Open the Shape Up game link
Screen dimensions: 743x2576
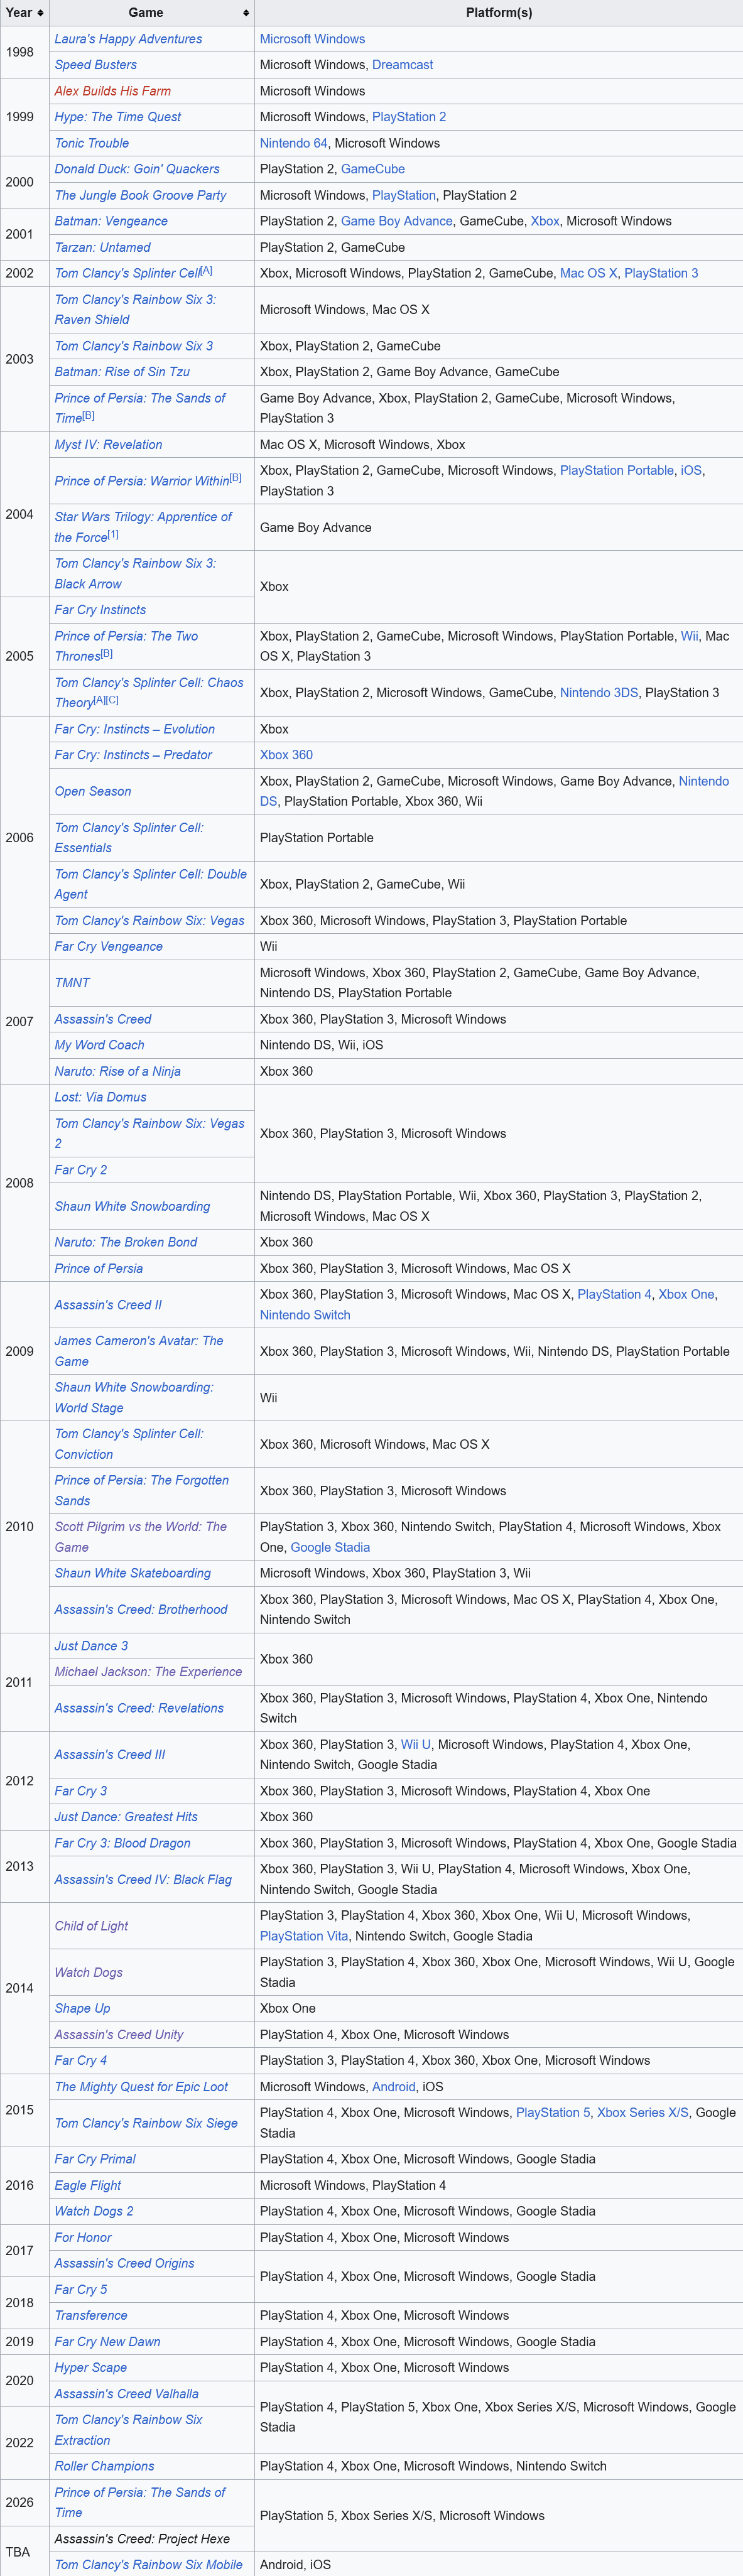tap(82, 2008)
